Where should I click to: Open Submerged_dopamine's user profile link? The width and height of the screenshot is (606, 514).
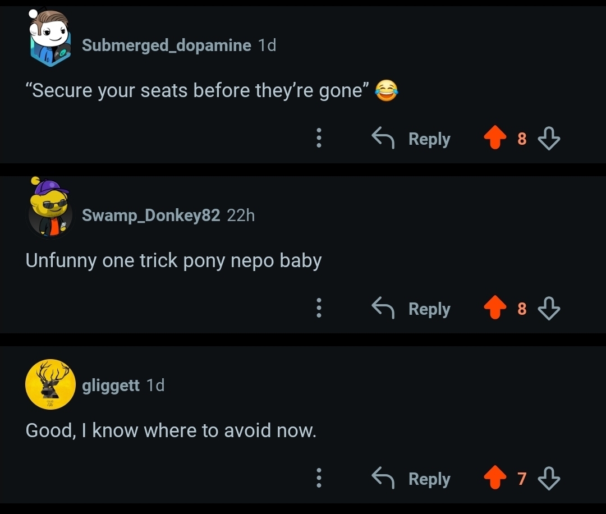(x=166, y=45)
